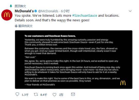Expand the tweet options chevron
Image resolution: width=139 pixels, height=100 pixels.
pos(130,11)
